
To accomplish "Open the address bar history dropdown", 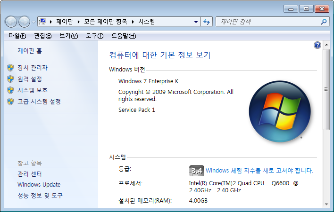I will (196, 22).
